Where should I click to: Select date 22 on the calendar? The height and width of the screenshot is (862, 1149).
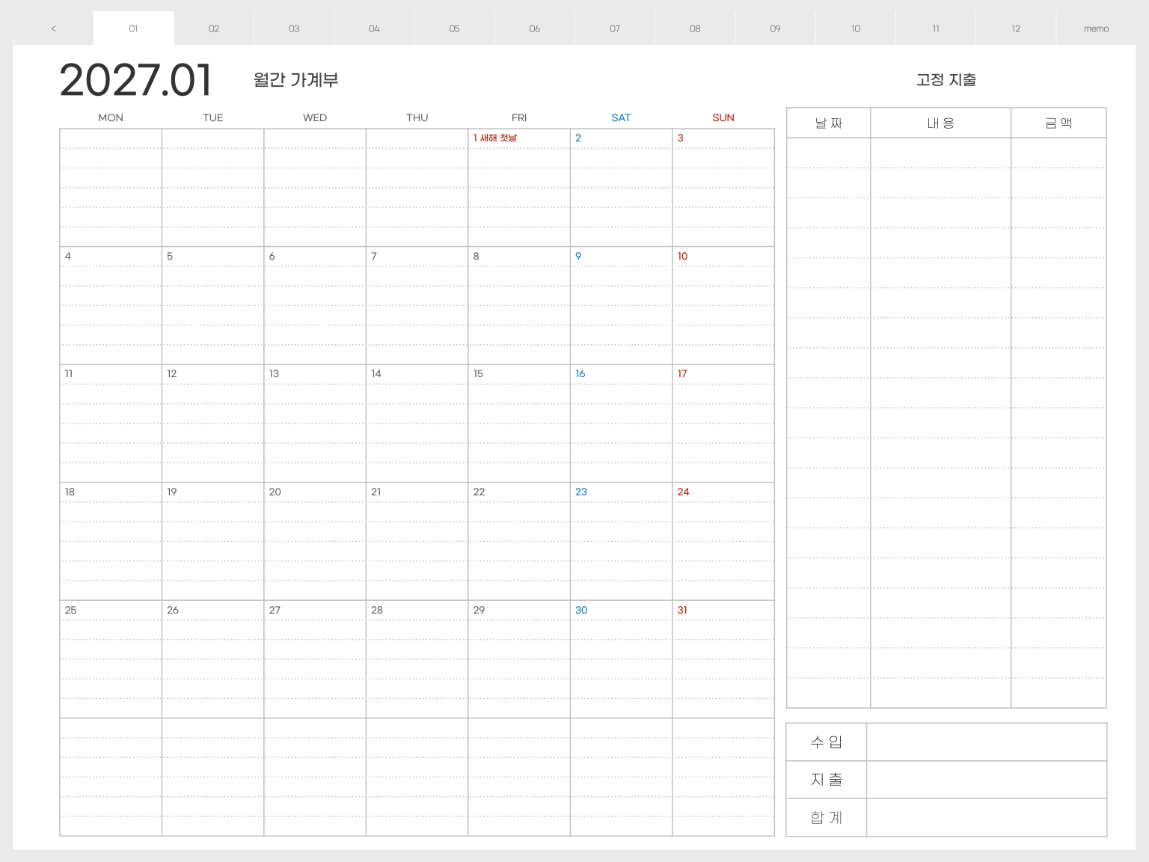(x=479, y=492)
